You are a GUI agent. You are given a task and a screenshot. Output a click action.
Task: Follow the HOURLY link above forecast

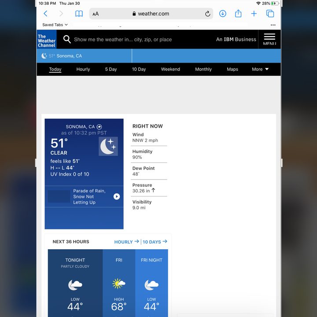pos(126,242)
